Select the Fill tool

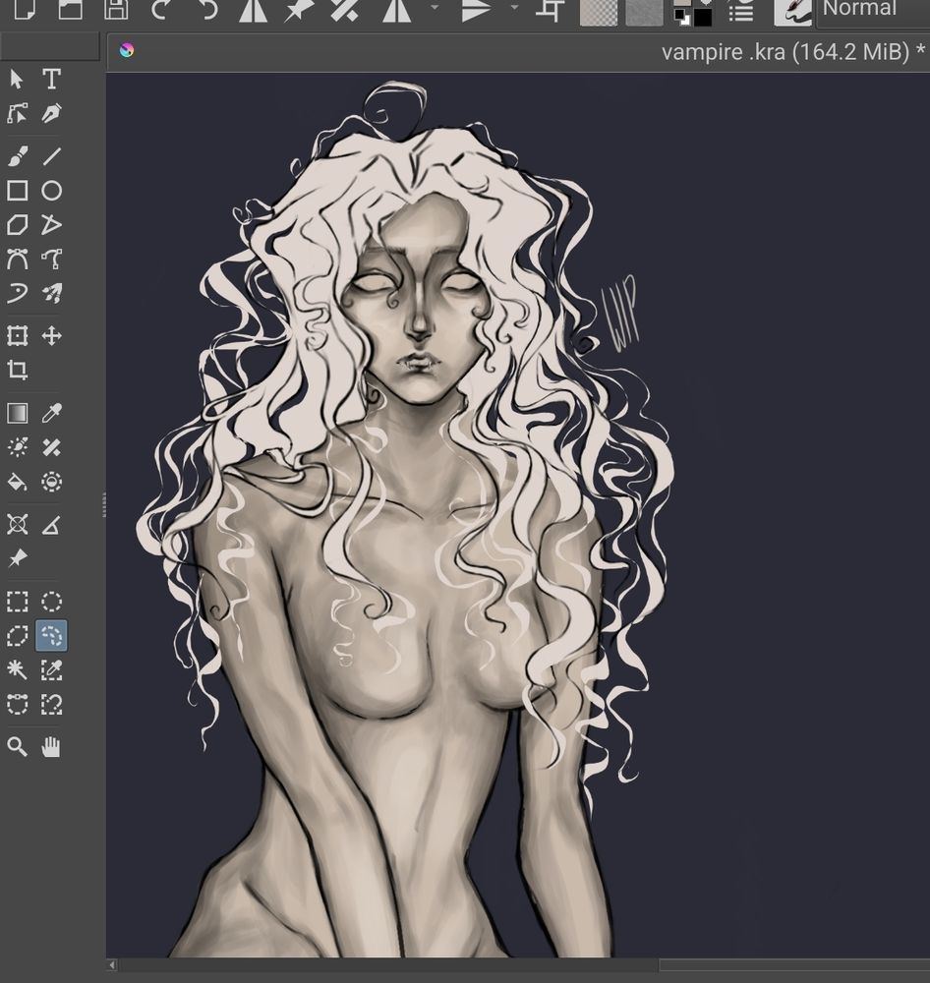point(16,482)
